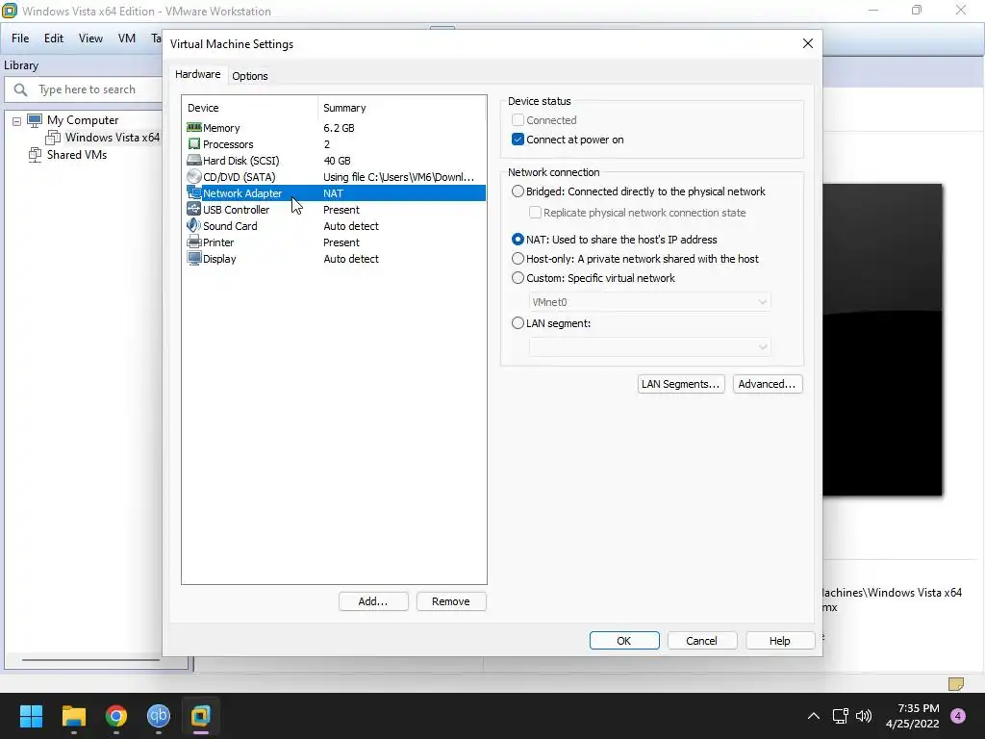Select the USB Controller icon

[194, 209]
